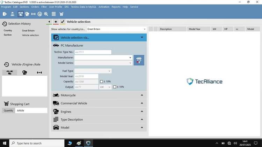Image resolution: width=262 pixels, height=147 pixels.
Task: Enable the Output ±10% checkbox
Action: coord(115,87)
